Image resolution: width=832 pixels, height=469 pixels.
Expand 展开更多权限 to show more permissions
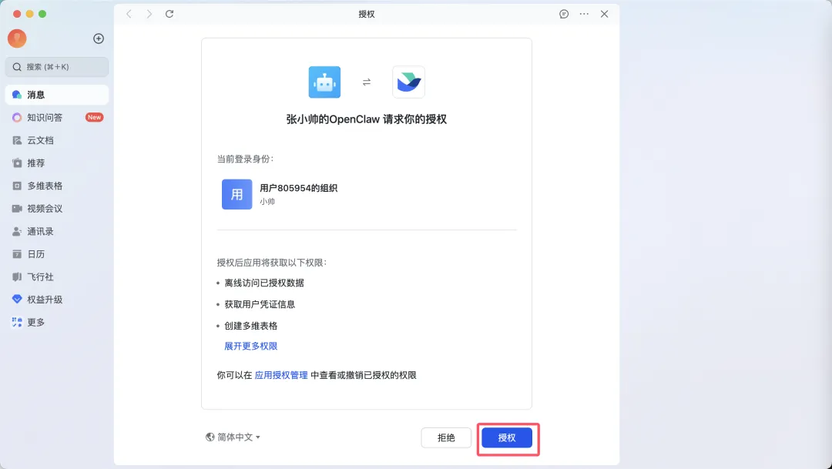pos(251,346)
